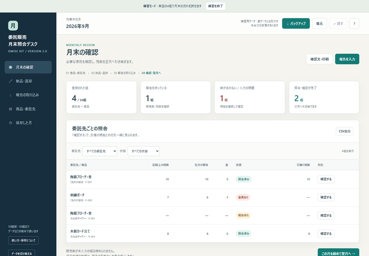Click the 月 app logo icon
369x256 pixels.
(13, 26)
